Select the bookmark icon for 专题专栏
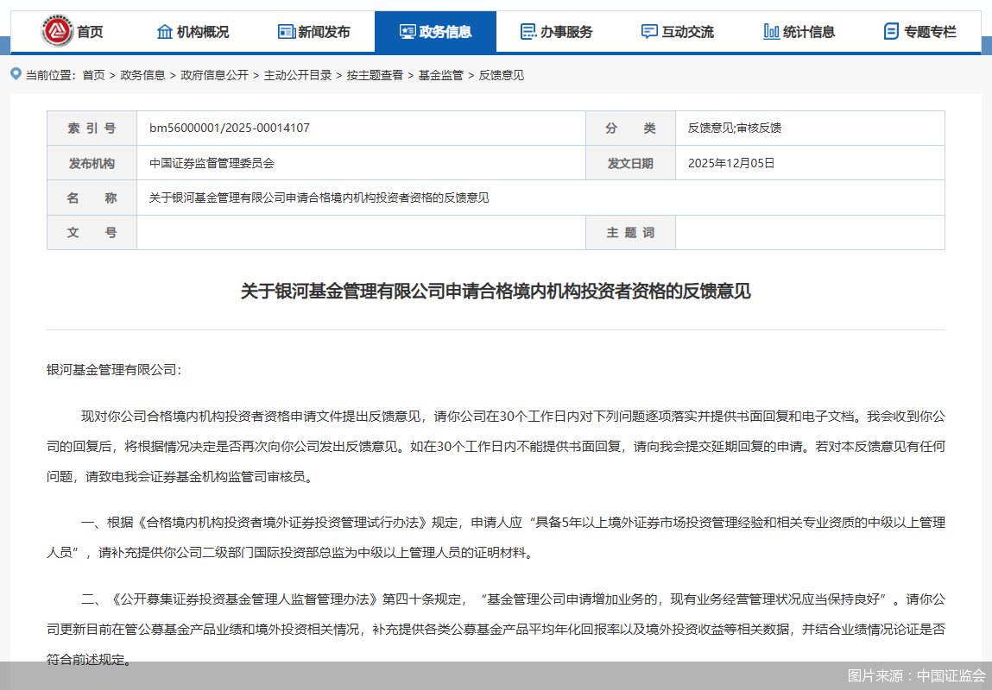This screenshot has height=690, width=992. 890,31
